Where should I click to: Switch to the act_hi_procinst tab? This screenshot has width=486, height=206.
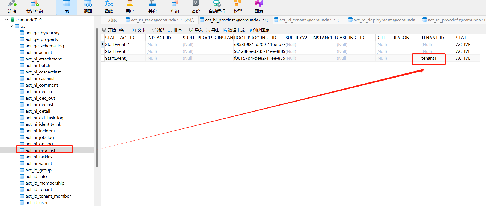click(x=235, y=20)
